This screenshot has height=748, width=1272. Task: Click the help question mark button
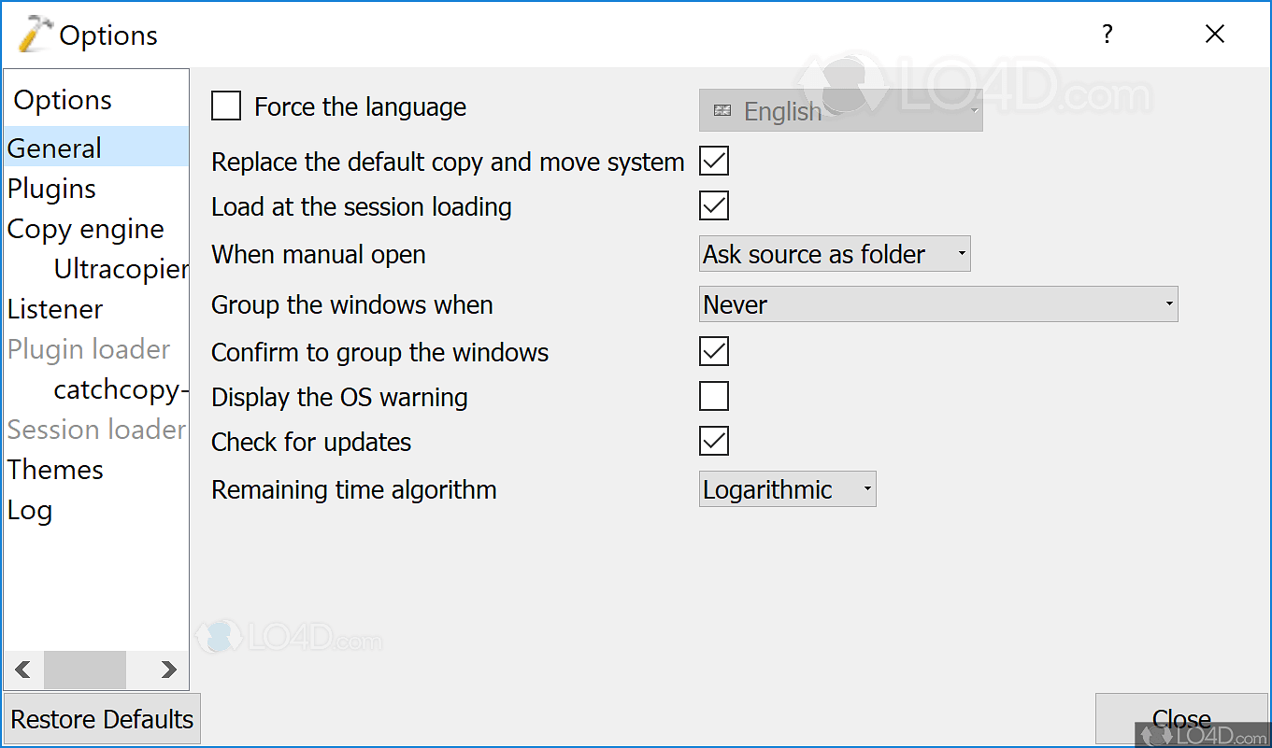click(x=1108, y=35)
